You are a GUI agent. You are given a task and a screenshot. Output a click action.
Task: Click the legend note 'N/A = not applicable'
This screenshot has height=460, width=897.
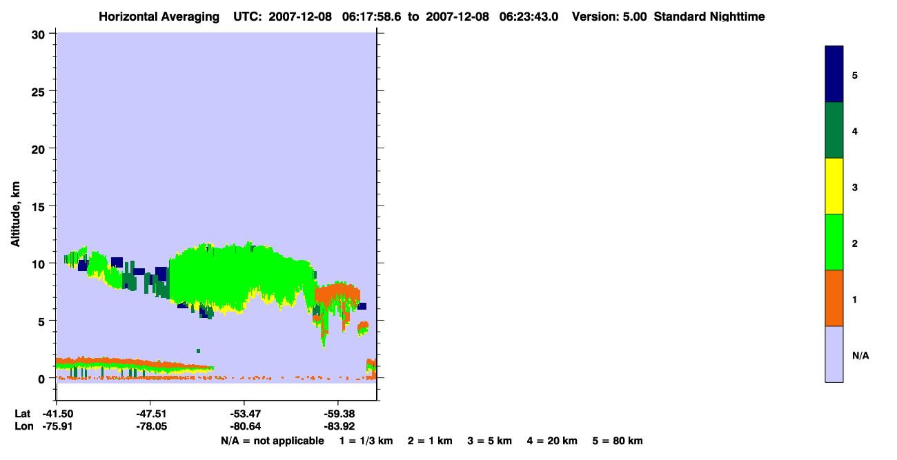tap(272, 441)
